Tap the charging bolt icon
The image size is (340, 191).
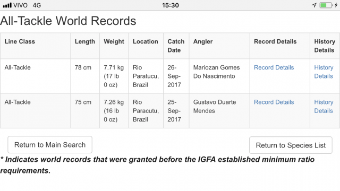[x=336, y=5]
